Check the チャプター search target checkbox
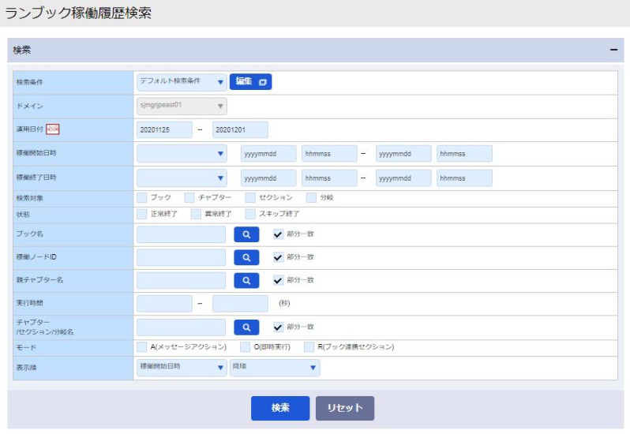 click(189, 197)
